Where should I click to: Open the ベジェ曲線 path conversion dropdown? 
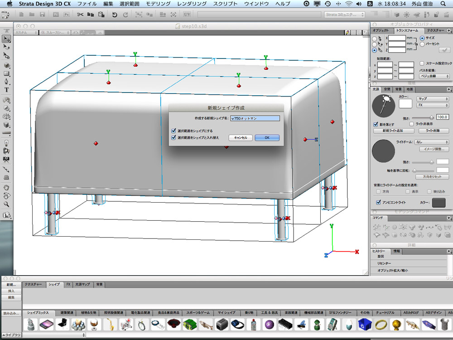click(434, 76)
